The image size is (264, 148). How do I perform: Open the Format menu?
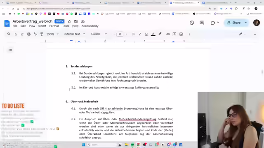tap(54, 26)
